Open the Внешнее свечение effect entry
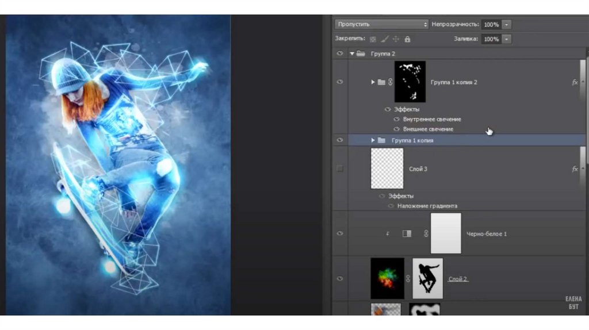The height and width of the screenshot is (330, 589). tap(428, 129)
